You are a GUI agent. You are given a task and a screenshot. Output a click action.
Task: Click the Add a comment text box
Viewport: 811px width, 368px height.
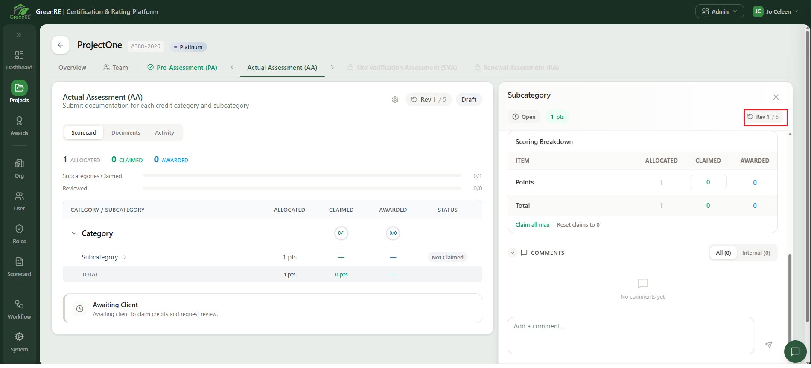pos(630,336)
